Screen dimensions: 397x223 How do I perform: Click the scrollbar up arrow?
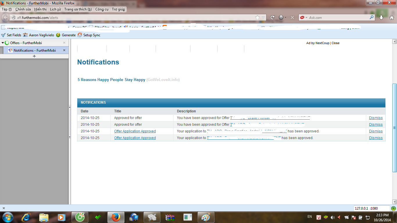pos(394,42)
